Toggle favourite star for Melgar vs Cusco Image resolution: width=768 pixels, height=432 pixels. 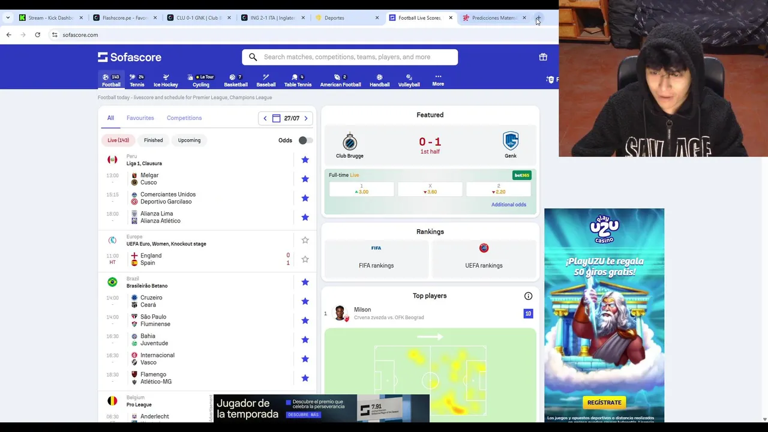305,179
